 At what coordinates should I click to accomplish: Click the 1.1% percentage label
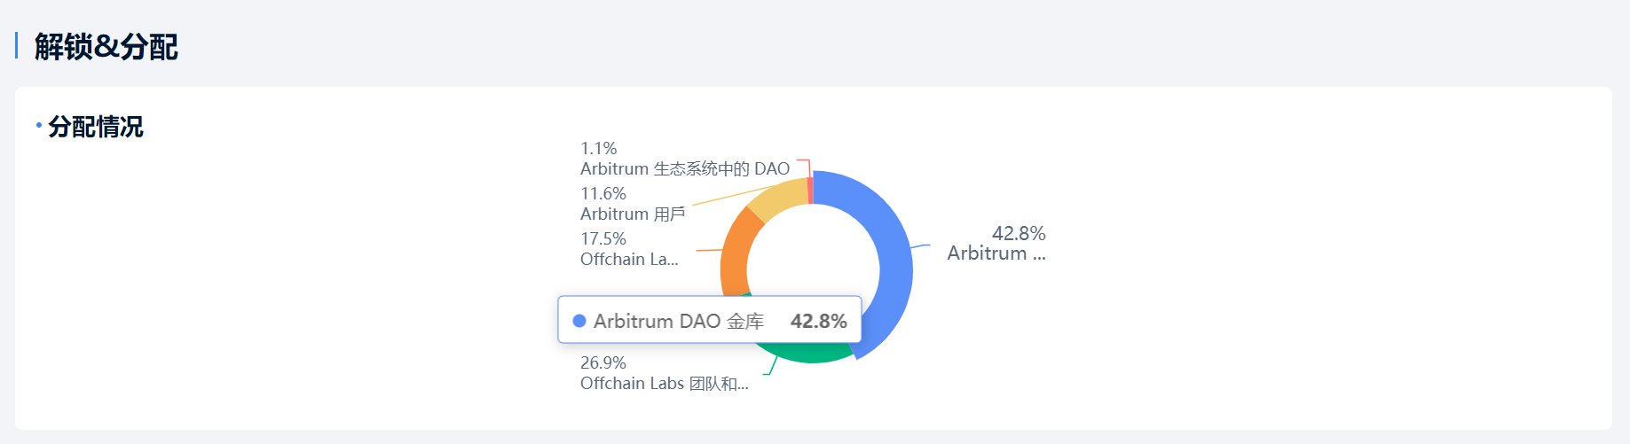coord(599,148)
